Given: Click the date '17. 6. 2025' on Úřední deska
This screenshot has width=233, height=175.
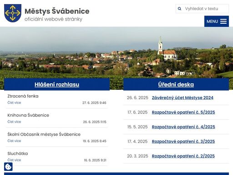Looking at the screenshot, I should coord(137,112).
